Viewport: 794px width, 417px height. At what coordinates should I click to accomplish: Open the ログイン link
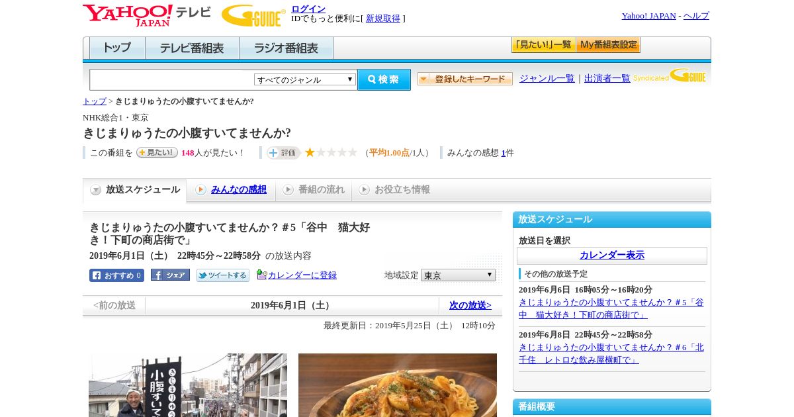pyautogui.click(x=308, y=9)
